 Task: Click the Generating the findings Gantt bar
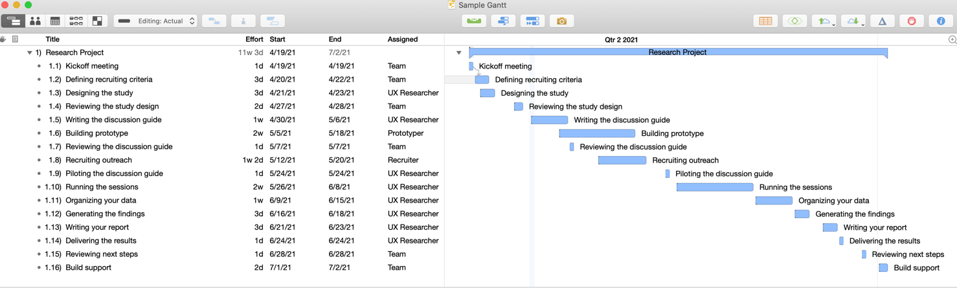point(802,214)
